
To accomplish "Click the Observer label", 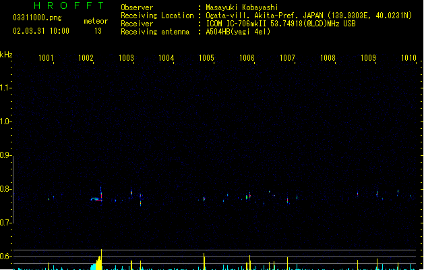I will [x=137, y=7].
